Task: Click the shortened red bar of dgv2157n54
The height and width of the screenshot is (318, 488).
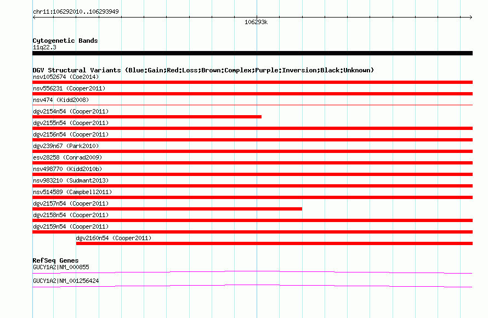Action: point(167,209)
